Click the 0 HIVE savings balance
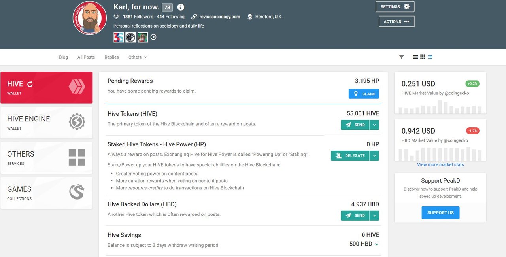This screenshot has width=506, height=257. [370, 235]
